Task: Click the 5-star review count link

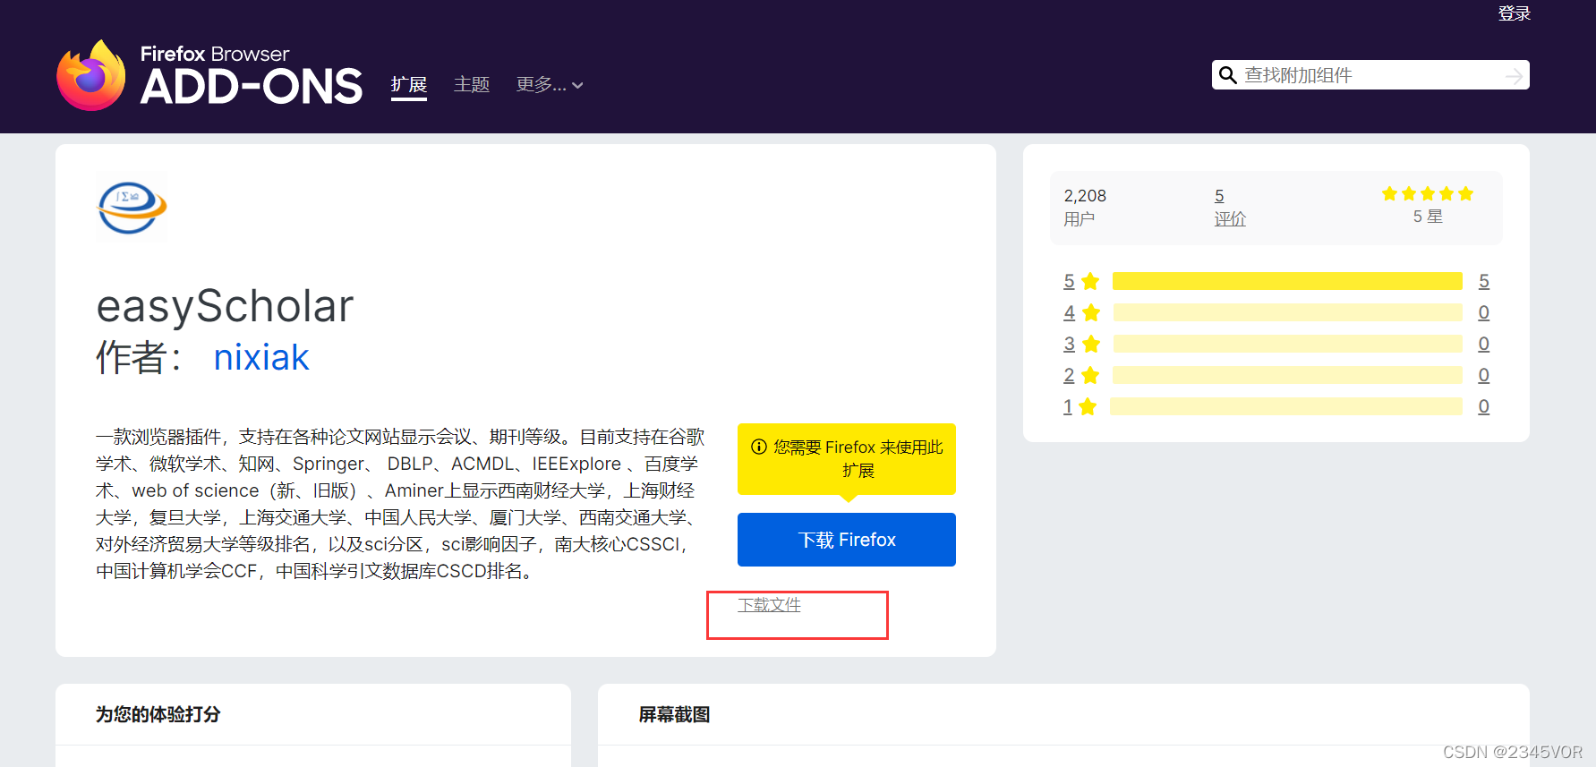Action: [x=1484, y=281]
